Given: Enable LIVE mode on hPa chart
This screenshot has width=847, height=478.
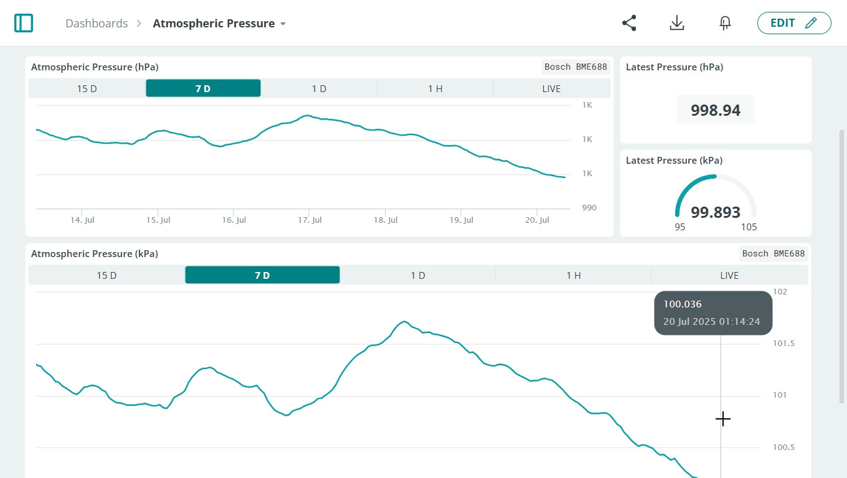Looking at the screenshot, I should 552,88.
